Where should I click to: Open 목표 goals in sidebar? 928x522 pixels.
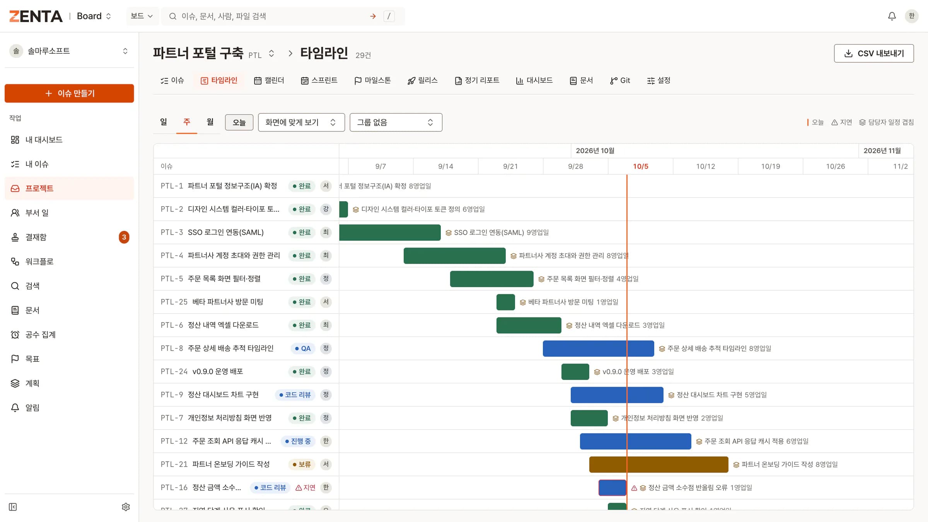pos(69,359)
